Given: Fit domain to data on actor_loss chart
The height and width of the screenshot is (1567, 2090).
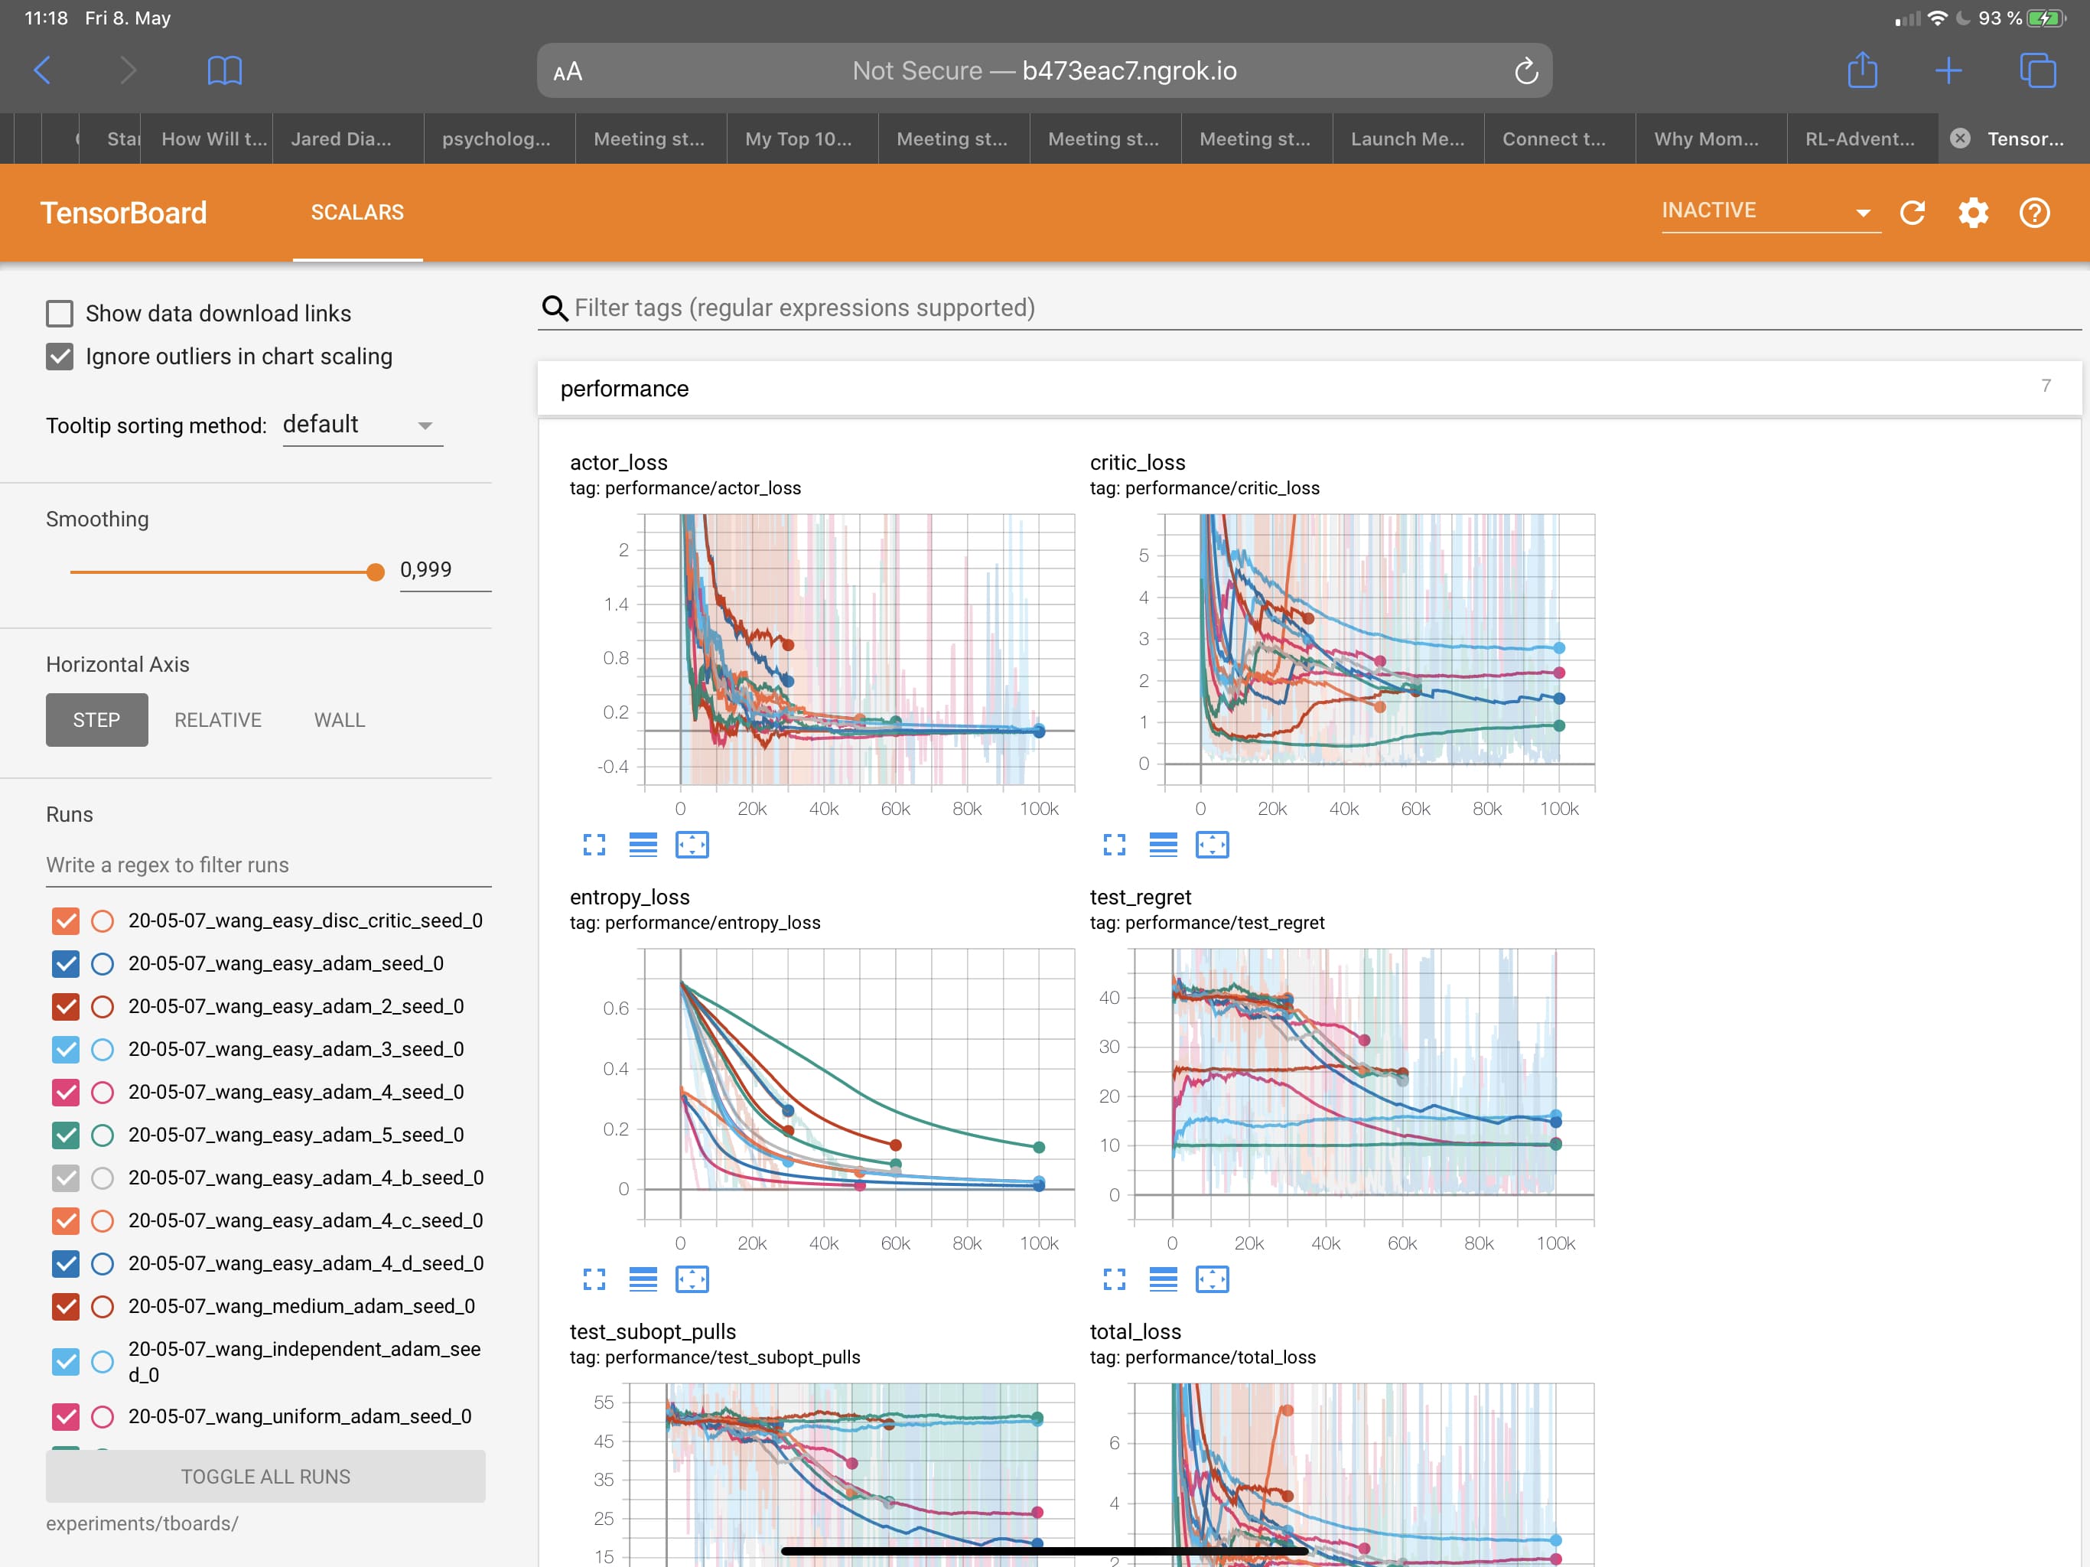Looking at the screenshot, I should pyautogui.click(x=692, y=845).
